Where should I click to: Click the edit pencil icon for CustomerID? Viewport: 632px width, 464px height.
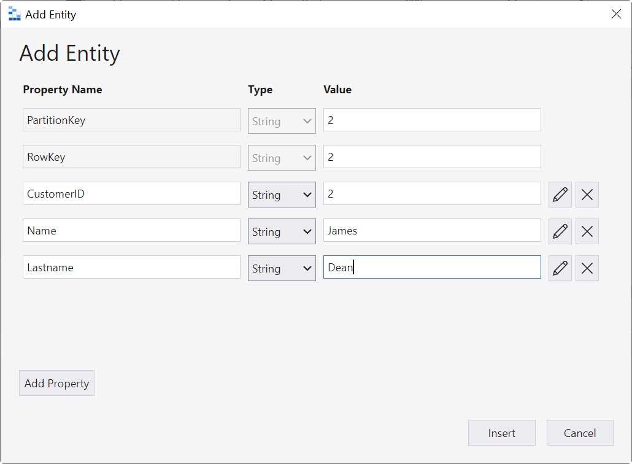[x=560, y=195]
